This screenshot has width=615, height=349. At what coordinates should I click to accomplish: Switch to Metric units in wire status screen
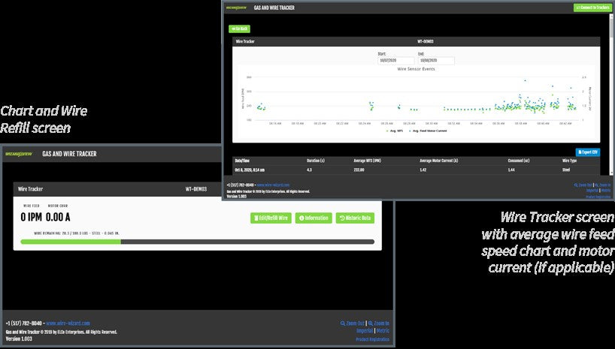383,331
